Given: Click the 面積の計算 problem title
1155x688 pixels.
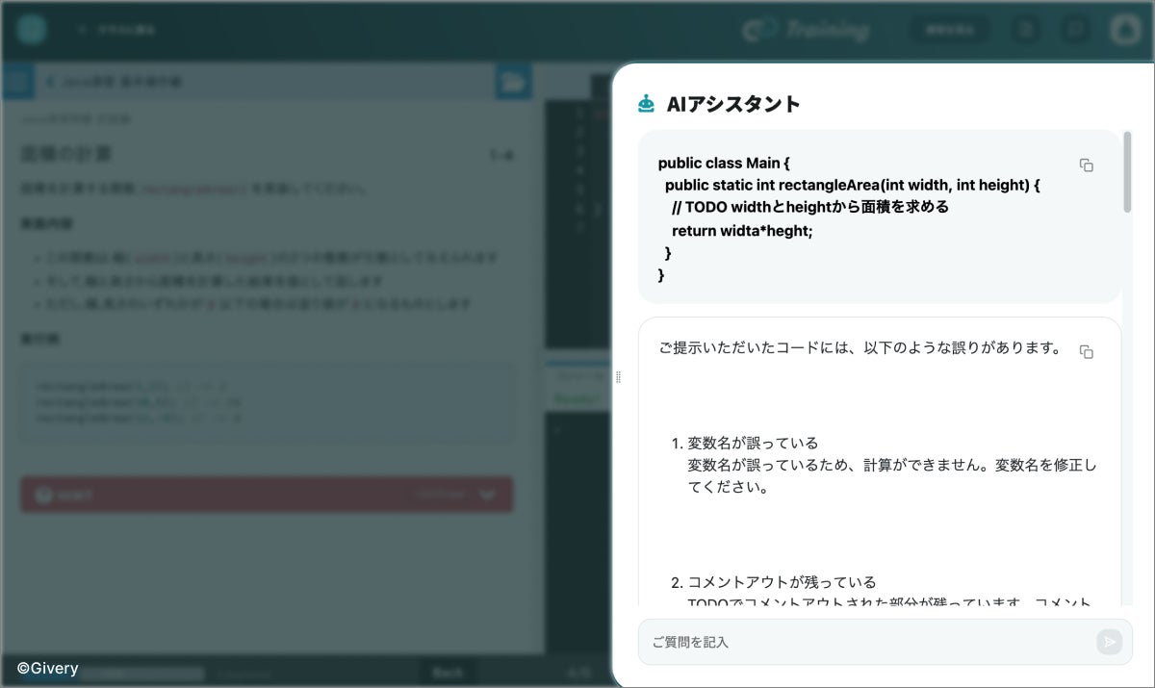Looking at the screenshot, I should click(x=65, y=154).
